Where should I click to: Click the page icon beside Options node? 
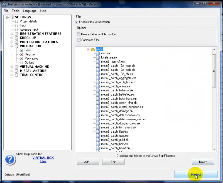[21, 63]
